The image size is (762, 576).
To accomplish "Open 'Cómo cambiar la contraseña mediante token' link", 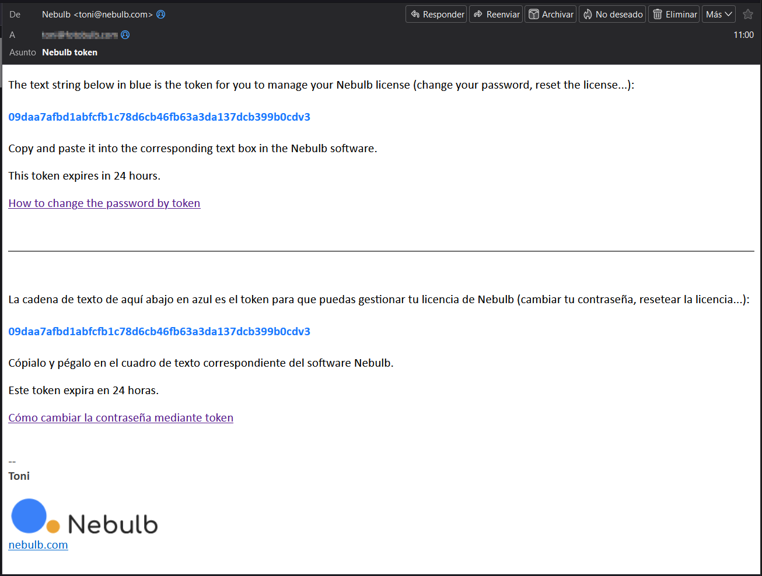I will (x=121, y=418).
